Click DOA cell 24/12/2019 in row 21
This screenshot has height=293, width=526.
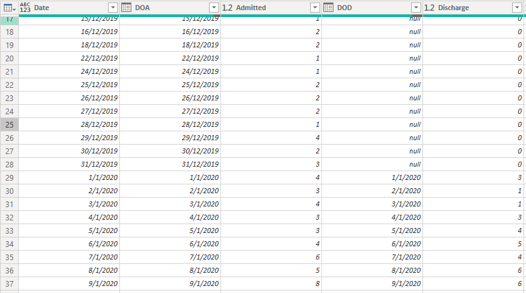point(170,71)
